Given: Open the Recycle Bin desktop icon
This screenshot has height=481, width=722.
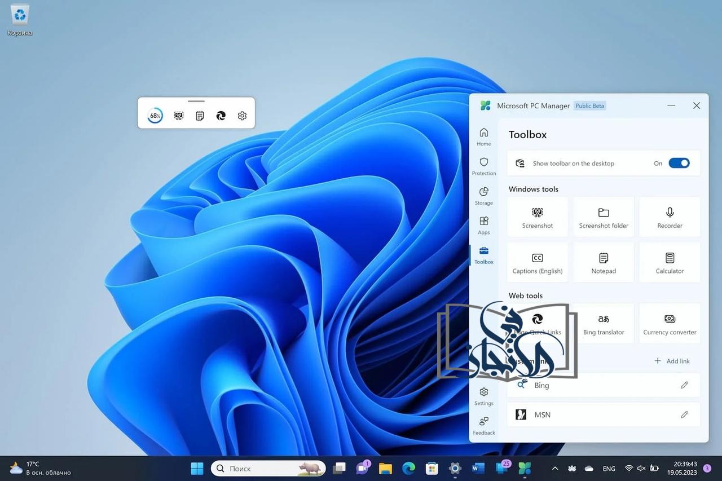Looking at the screenshot, I should [x=20, y=20].
